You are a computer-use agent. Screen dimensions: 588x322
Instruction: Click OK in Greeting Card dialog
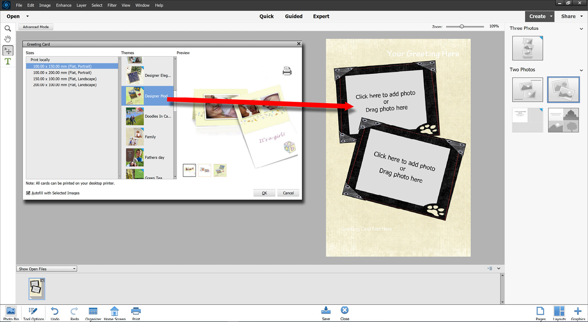click(x=264, y=193)
